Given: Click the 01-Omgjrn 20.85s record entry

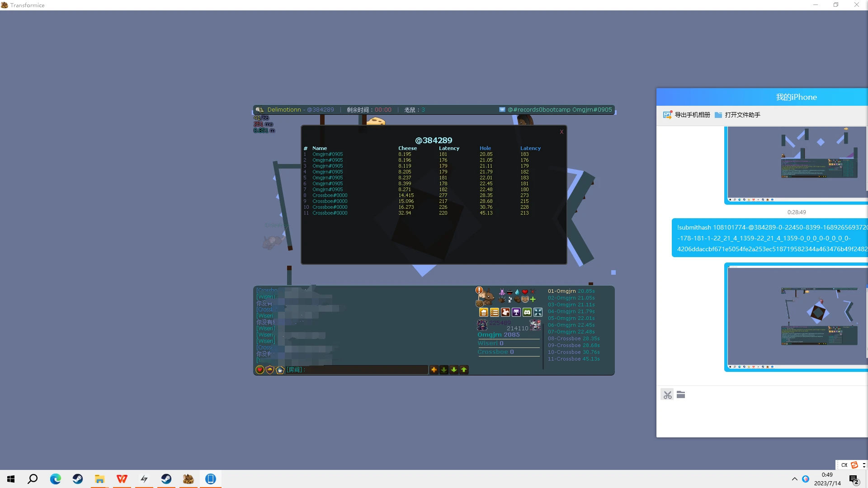Looking at the screenshot, I should (571, 291).
